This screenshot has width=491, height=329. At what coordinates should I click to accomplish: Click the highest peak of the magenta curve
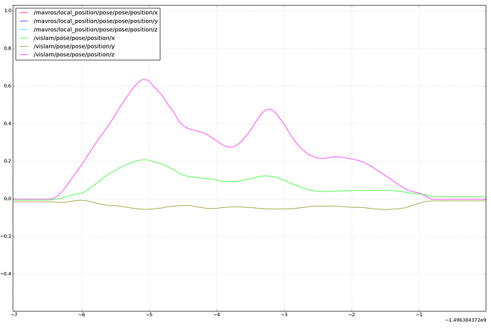[144, 79]
